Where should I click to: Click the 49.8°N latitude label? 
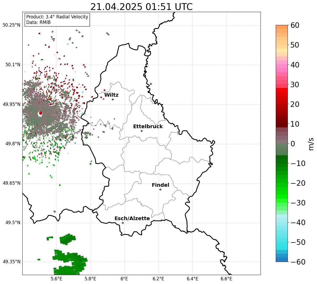(13, 144)
